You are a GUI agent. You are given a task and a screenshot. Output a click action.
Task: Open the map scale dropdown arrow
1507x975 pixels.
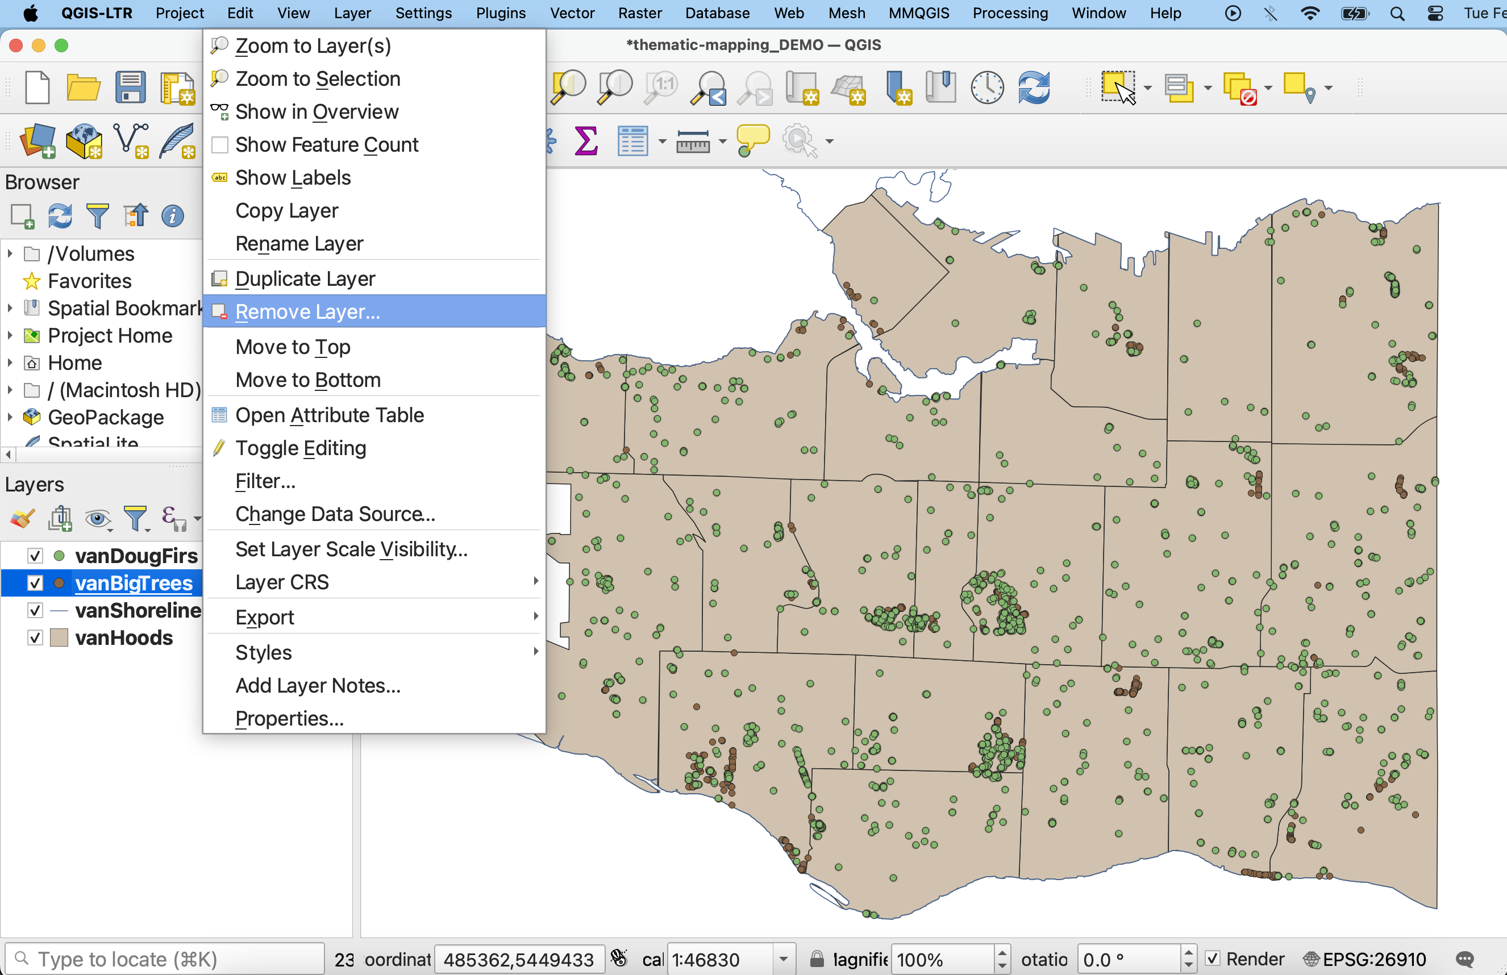click(x=783, y=959)
